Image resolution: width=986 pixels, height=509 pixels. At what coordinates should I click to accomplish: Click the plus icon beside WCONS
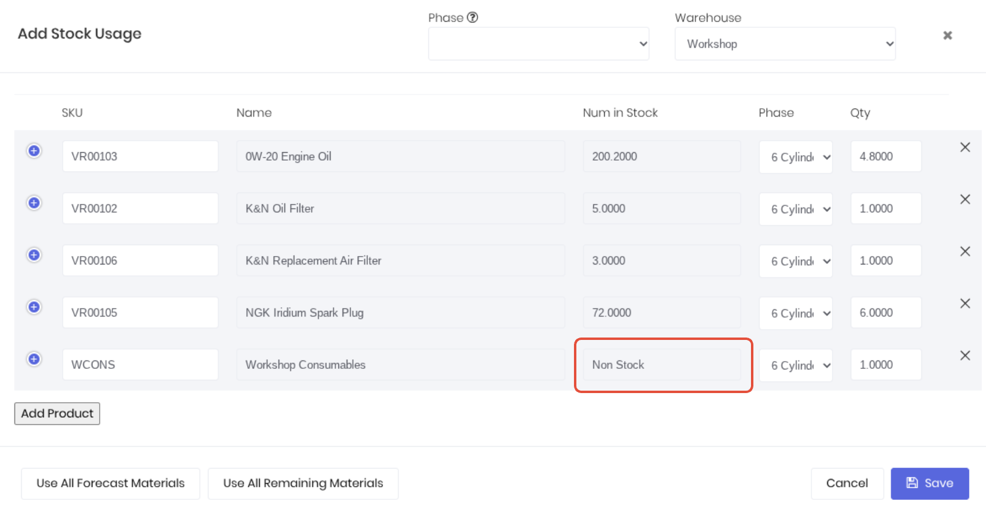pos(34,359)
